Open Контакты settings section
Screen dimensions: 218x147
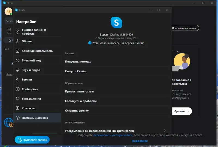(37, 108)
